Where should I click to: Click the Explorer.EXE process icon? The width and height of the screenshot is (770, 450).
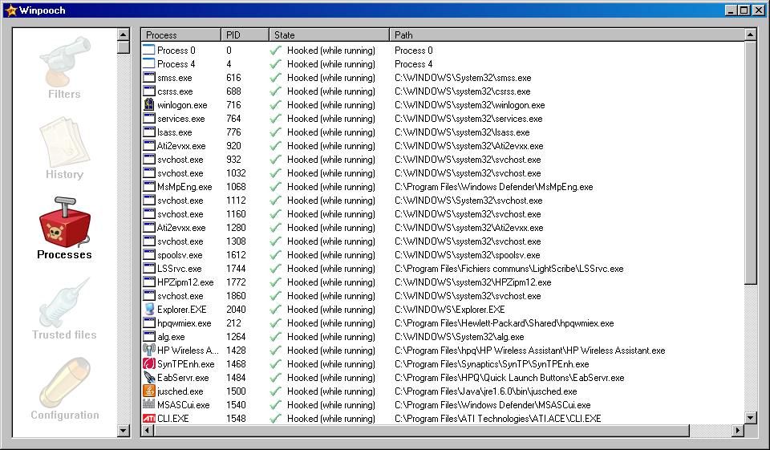click(149, 309)
